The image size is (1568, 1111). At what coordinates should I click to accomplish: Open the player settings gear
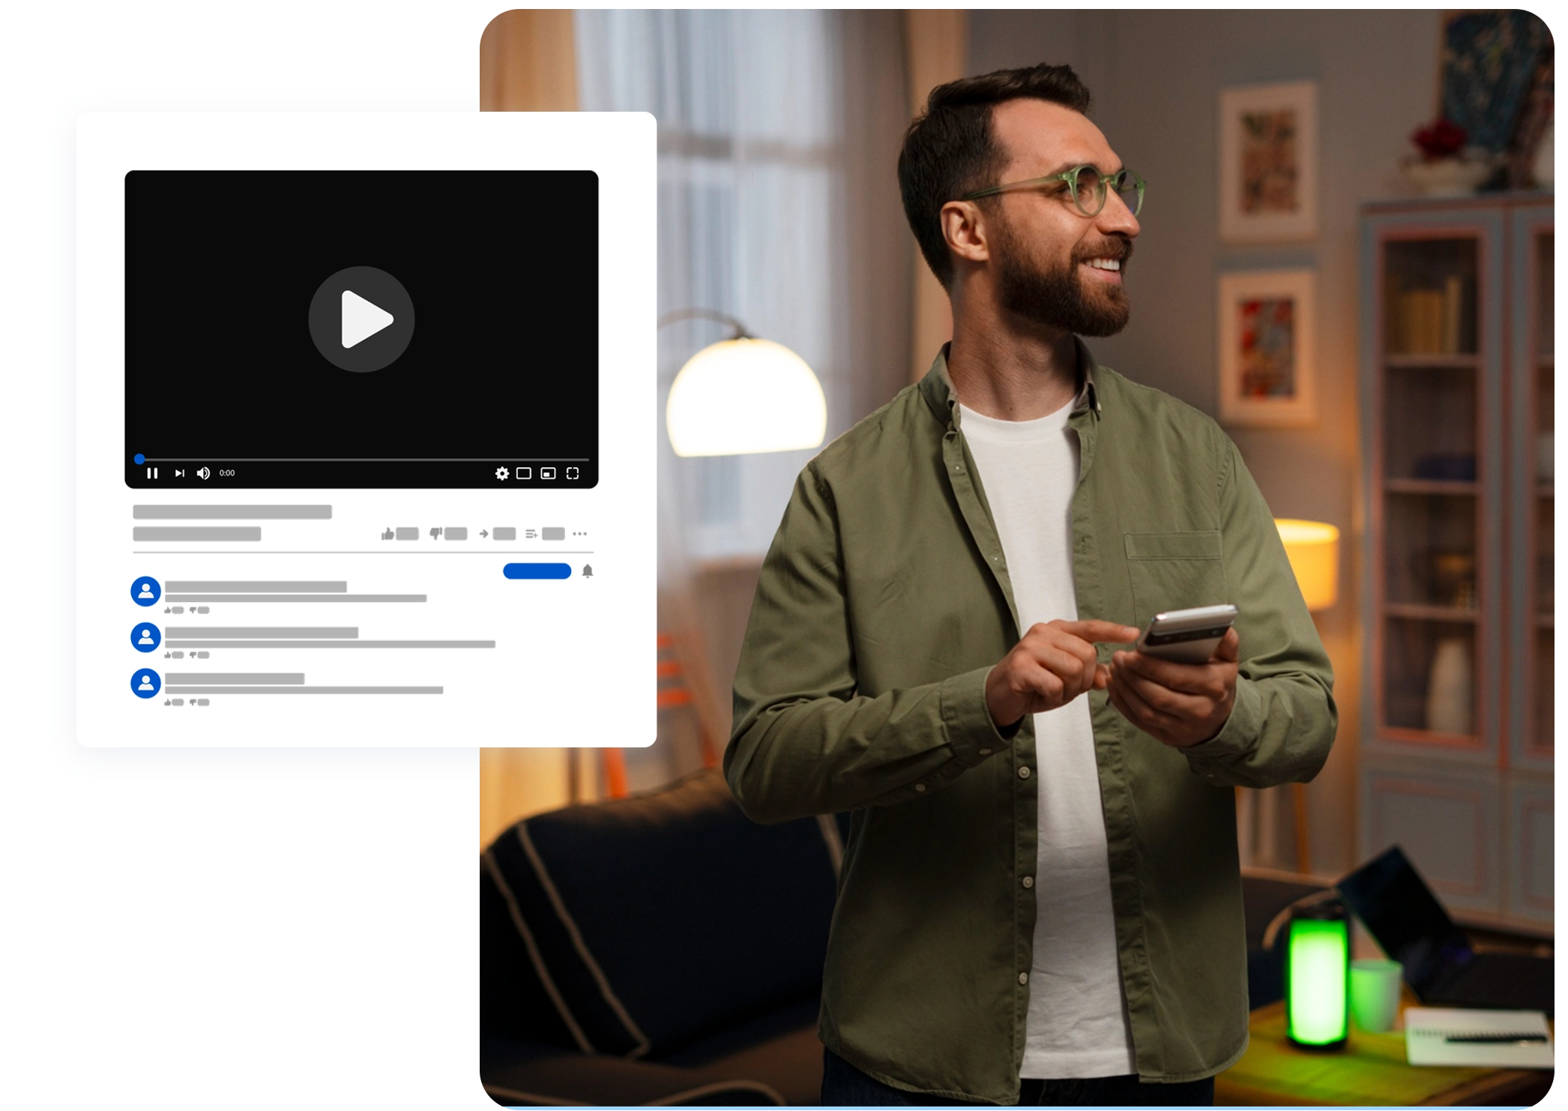click(502, 474)
